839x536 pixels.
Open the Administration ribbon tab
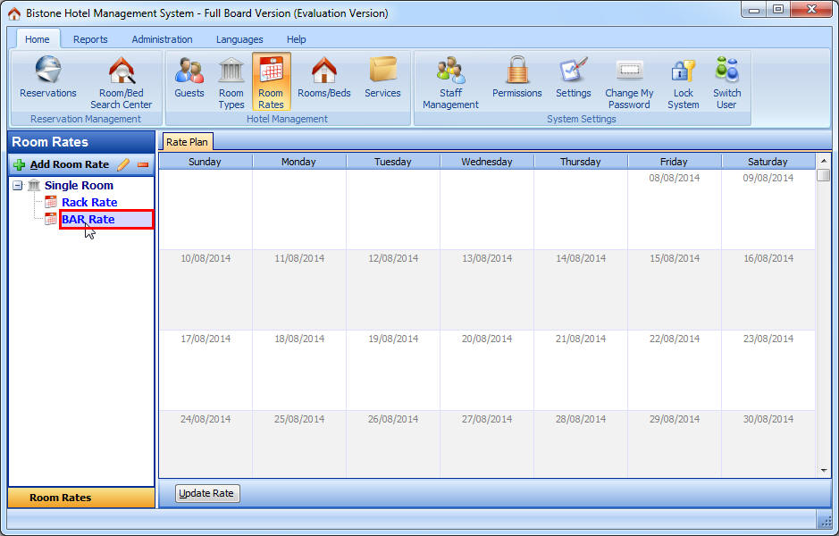point(162,39)
